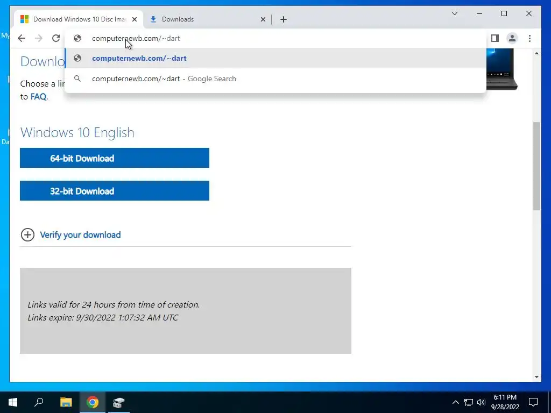Reload the page with the refresh icon
Viewport: 551px width, 413px height.
[x=56, y=38]
